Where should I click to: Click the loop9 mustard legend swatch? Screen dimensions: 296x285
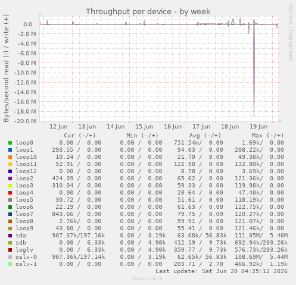tap(10, 228)
